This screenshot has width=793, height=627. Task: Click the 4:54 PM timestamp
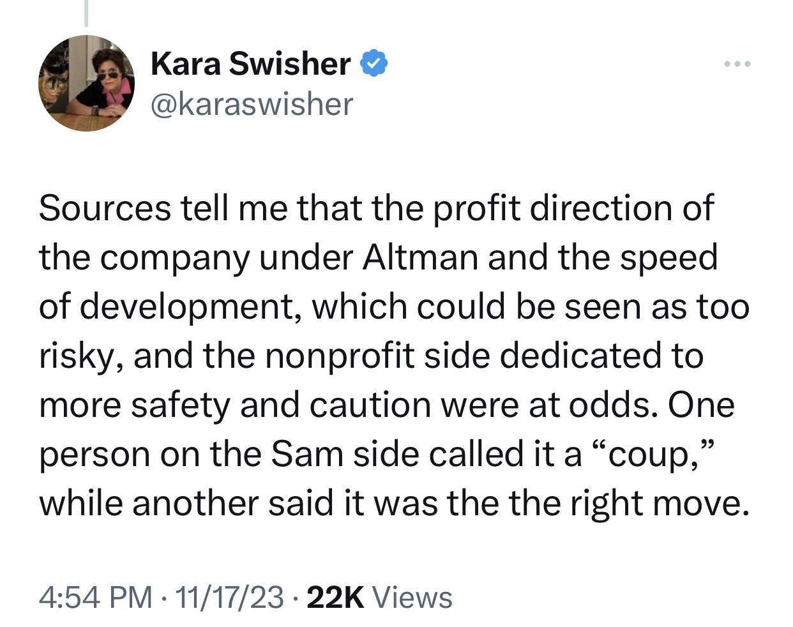point(96,598)
